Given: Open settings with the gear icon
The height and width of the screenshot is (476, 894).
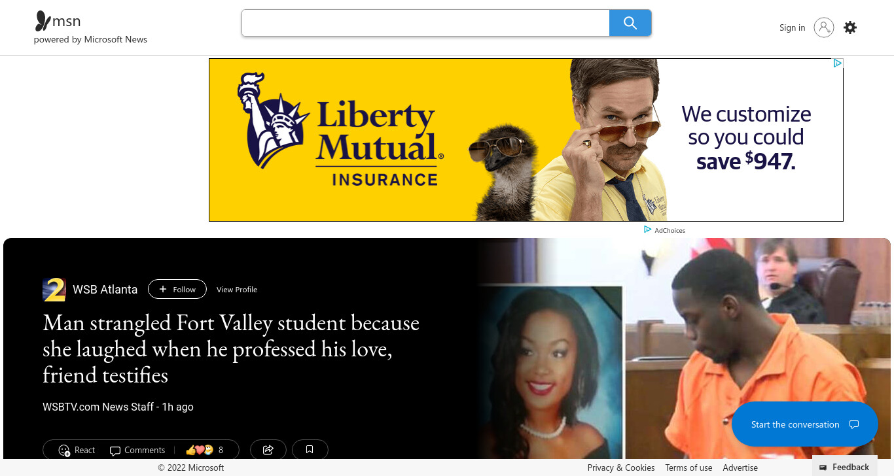Looking at the screenshot, I should [x=850, y=27].
